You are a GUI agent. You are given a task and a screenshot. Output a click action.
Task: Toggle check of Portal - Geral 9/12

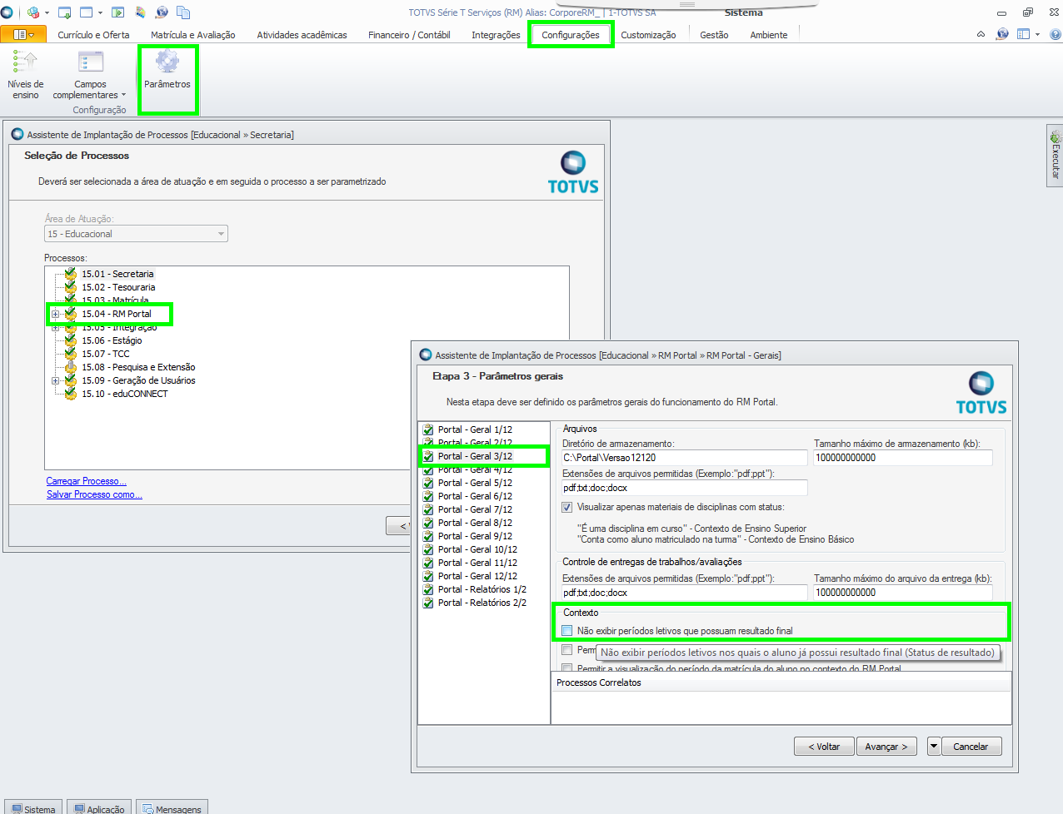(428, 536)
